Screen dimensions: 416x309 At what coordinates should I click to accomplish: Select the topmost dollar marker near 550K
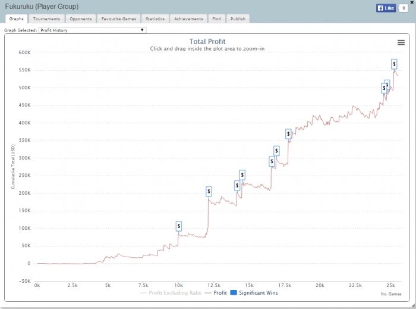click(394, 64)
